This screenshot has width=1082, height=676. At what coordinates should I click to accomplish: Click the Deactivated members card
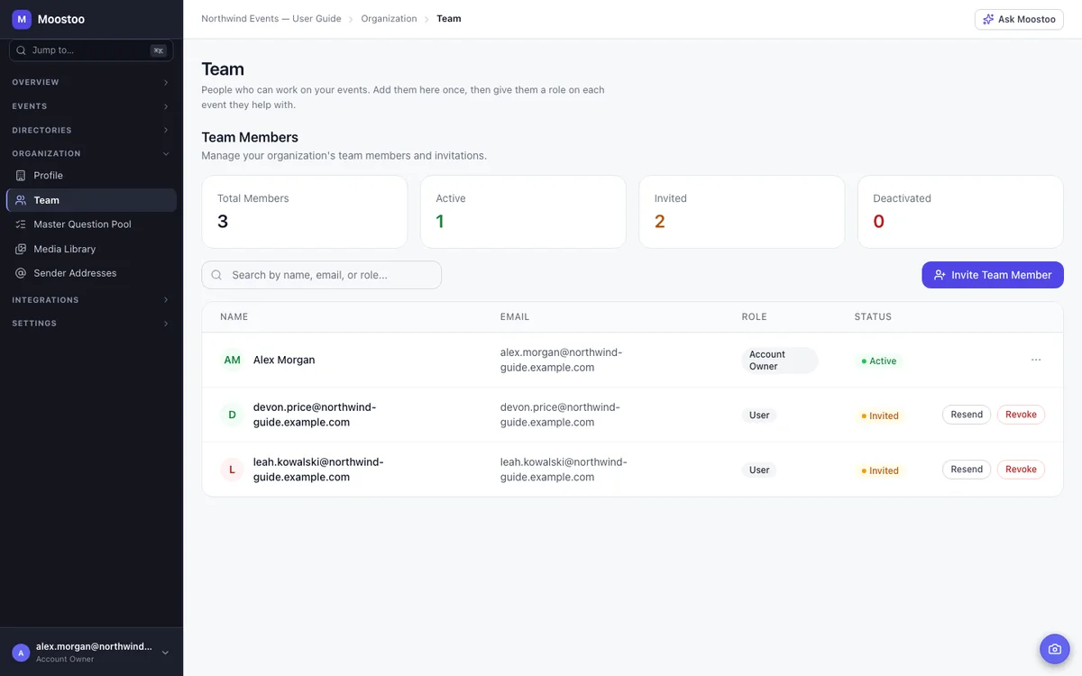[x=960, y=212]
